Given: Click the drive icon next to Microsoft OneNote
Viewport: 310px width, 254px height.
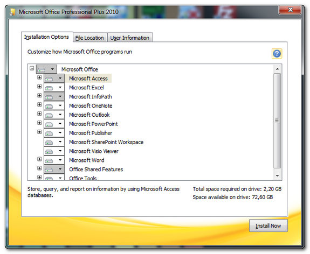Looking at the screenshot, I should click(x=49, y=106).
